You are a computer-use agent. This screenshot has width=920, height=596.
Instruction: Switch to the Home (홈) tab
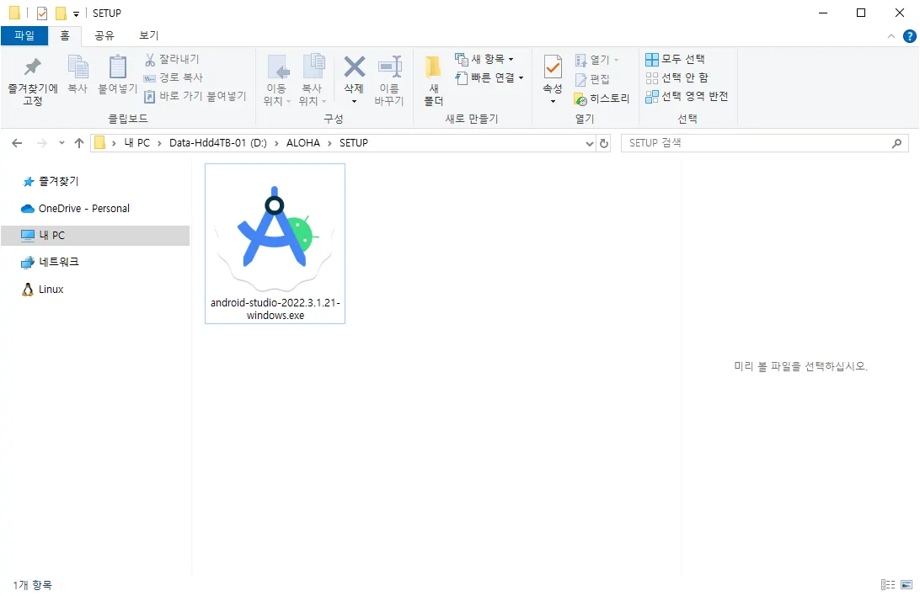(65, 35)
